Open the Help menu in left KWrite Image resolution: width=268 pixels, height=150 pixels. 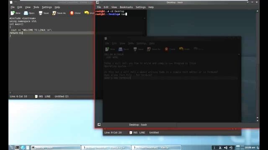(x=57, y=7)
